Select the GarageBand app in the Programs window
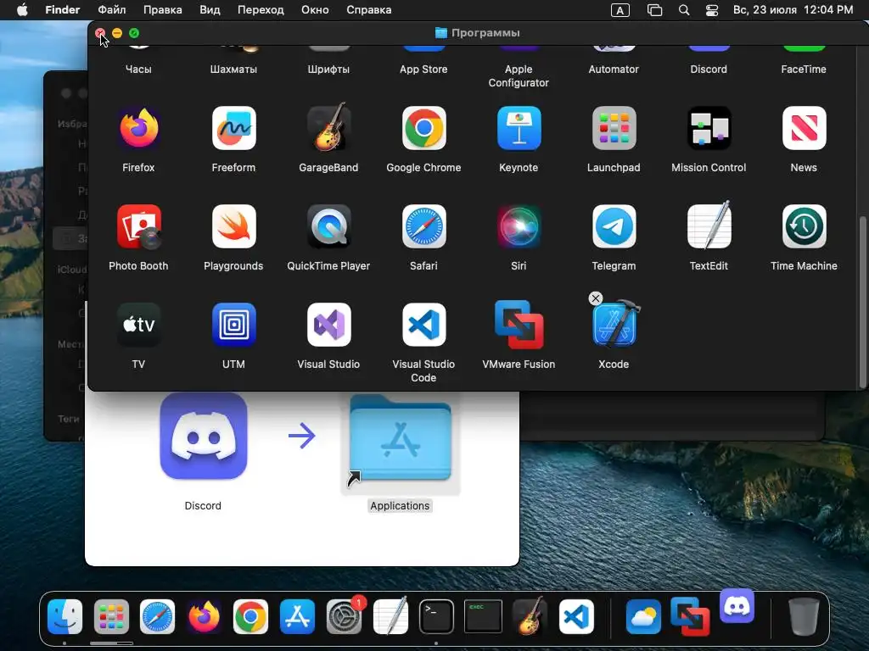 (x=328, y=127)
